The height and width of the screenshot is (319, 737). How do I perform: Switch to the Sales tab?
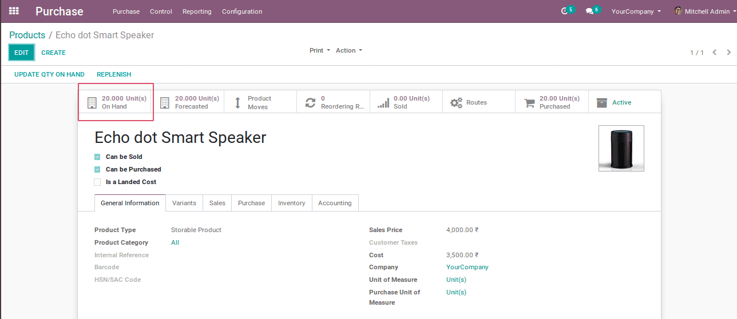[217, 203]
